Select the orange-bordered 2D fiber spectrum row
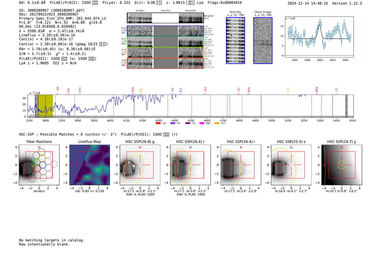 point(165,52)
